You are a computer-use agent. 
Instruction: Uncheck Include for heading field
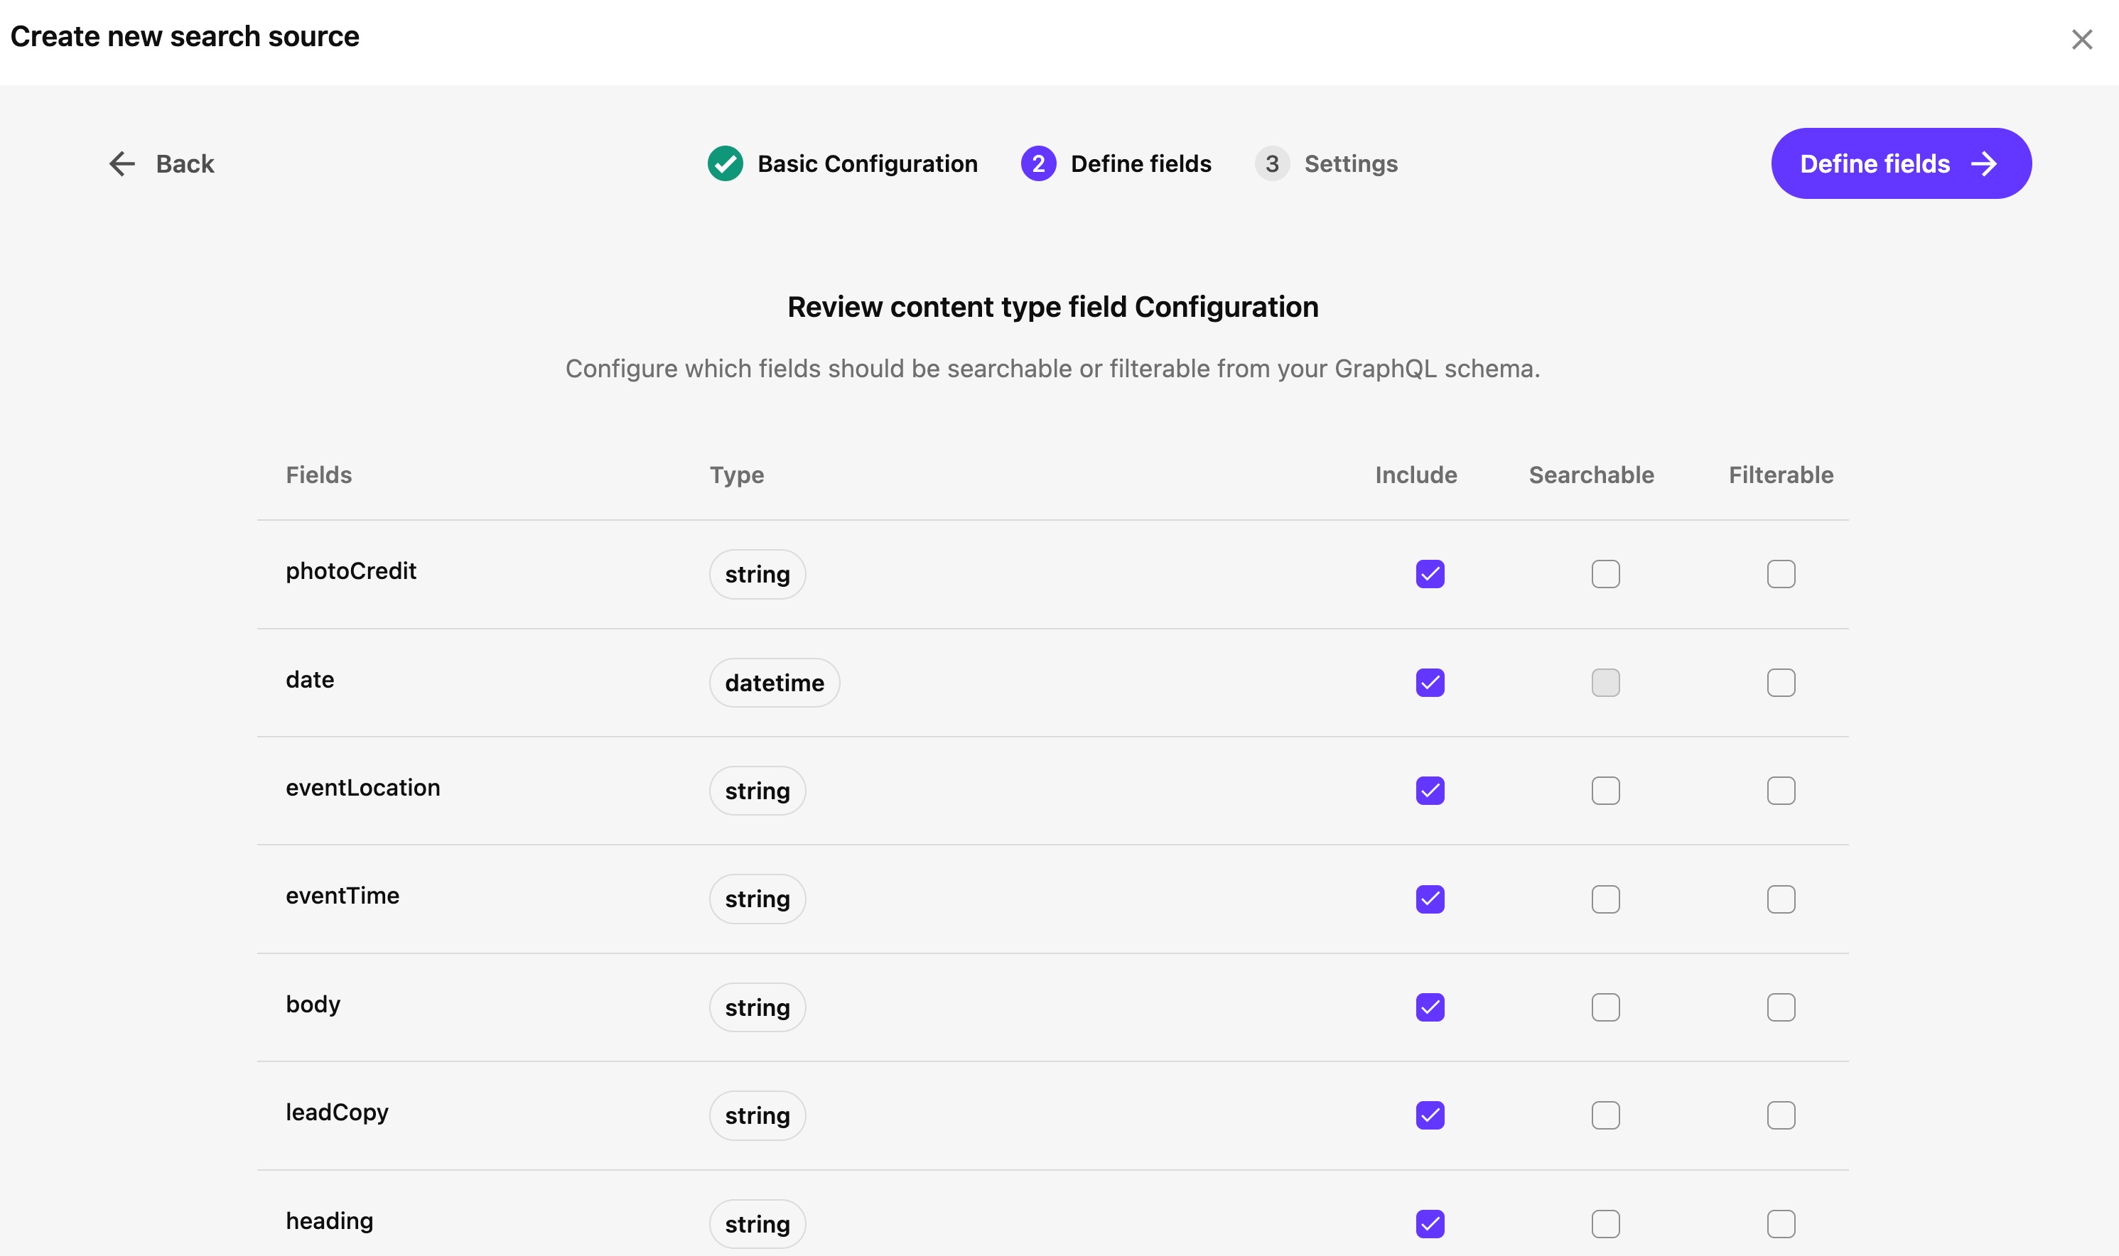(x=1430, y=1224)
